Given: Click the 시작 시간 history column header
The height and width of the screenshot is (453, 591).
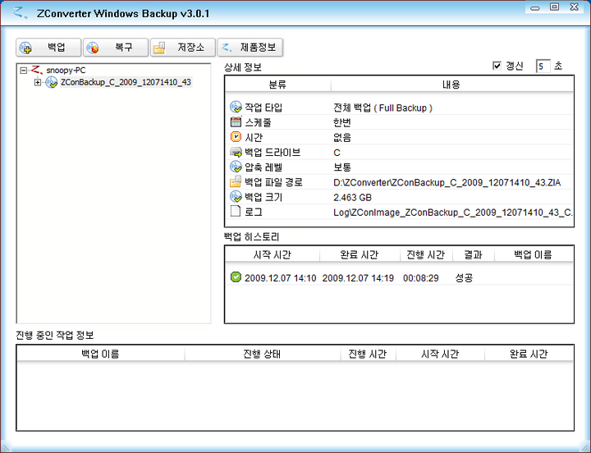Looking at the screenshot, I should tap(273, 254).
